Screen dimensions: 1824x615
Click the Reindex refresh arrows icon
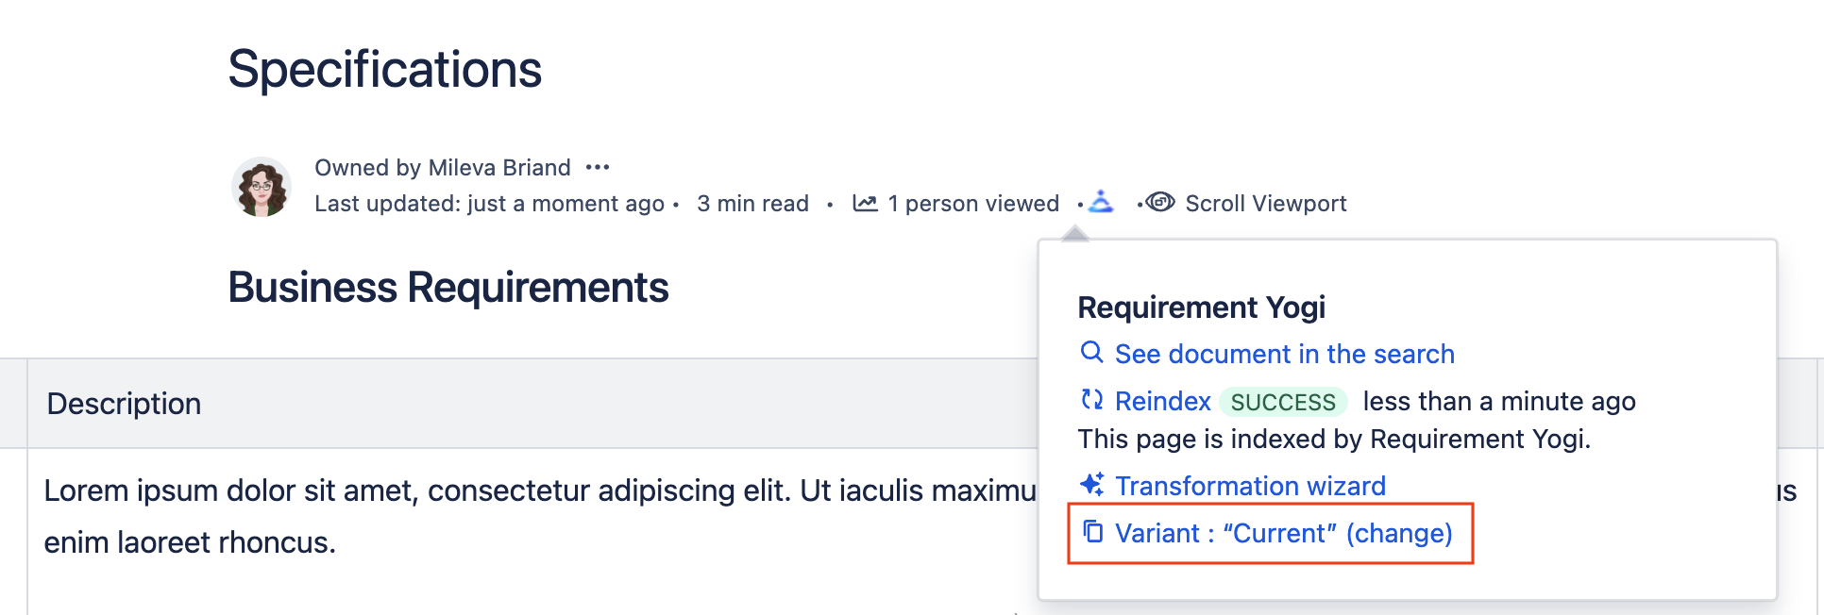pos(1092,400)
